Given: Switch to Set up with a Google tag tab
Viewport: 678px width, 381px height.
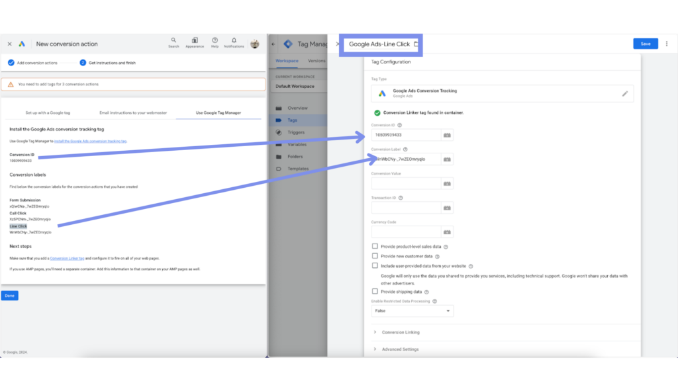Looking at the screenshot, I should [x=48, y=112].
